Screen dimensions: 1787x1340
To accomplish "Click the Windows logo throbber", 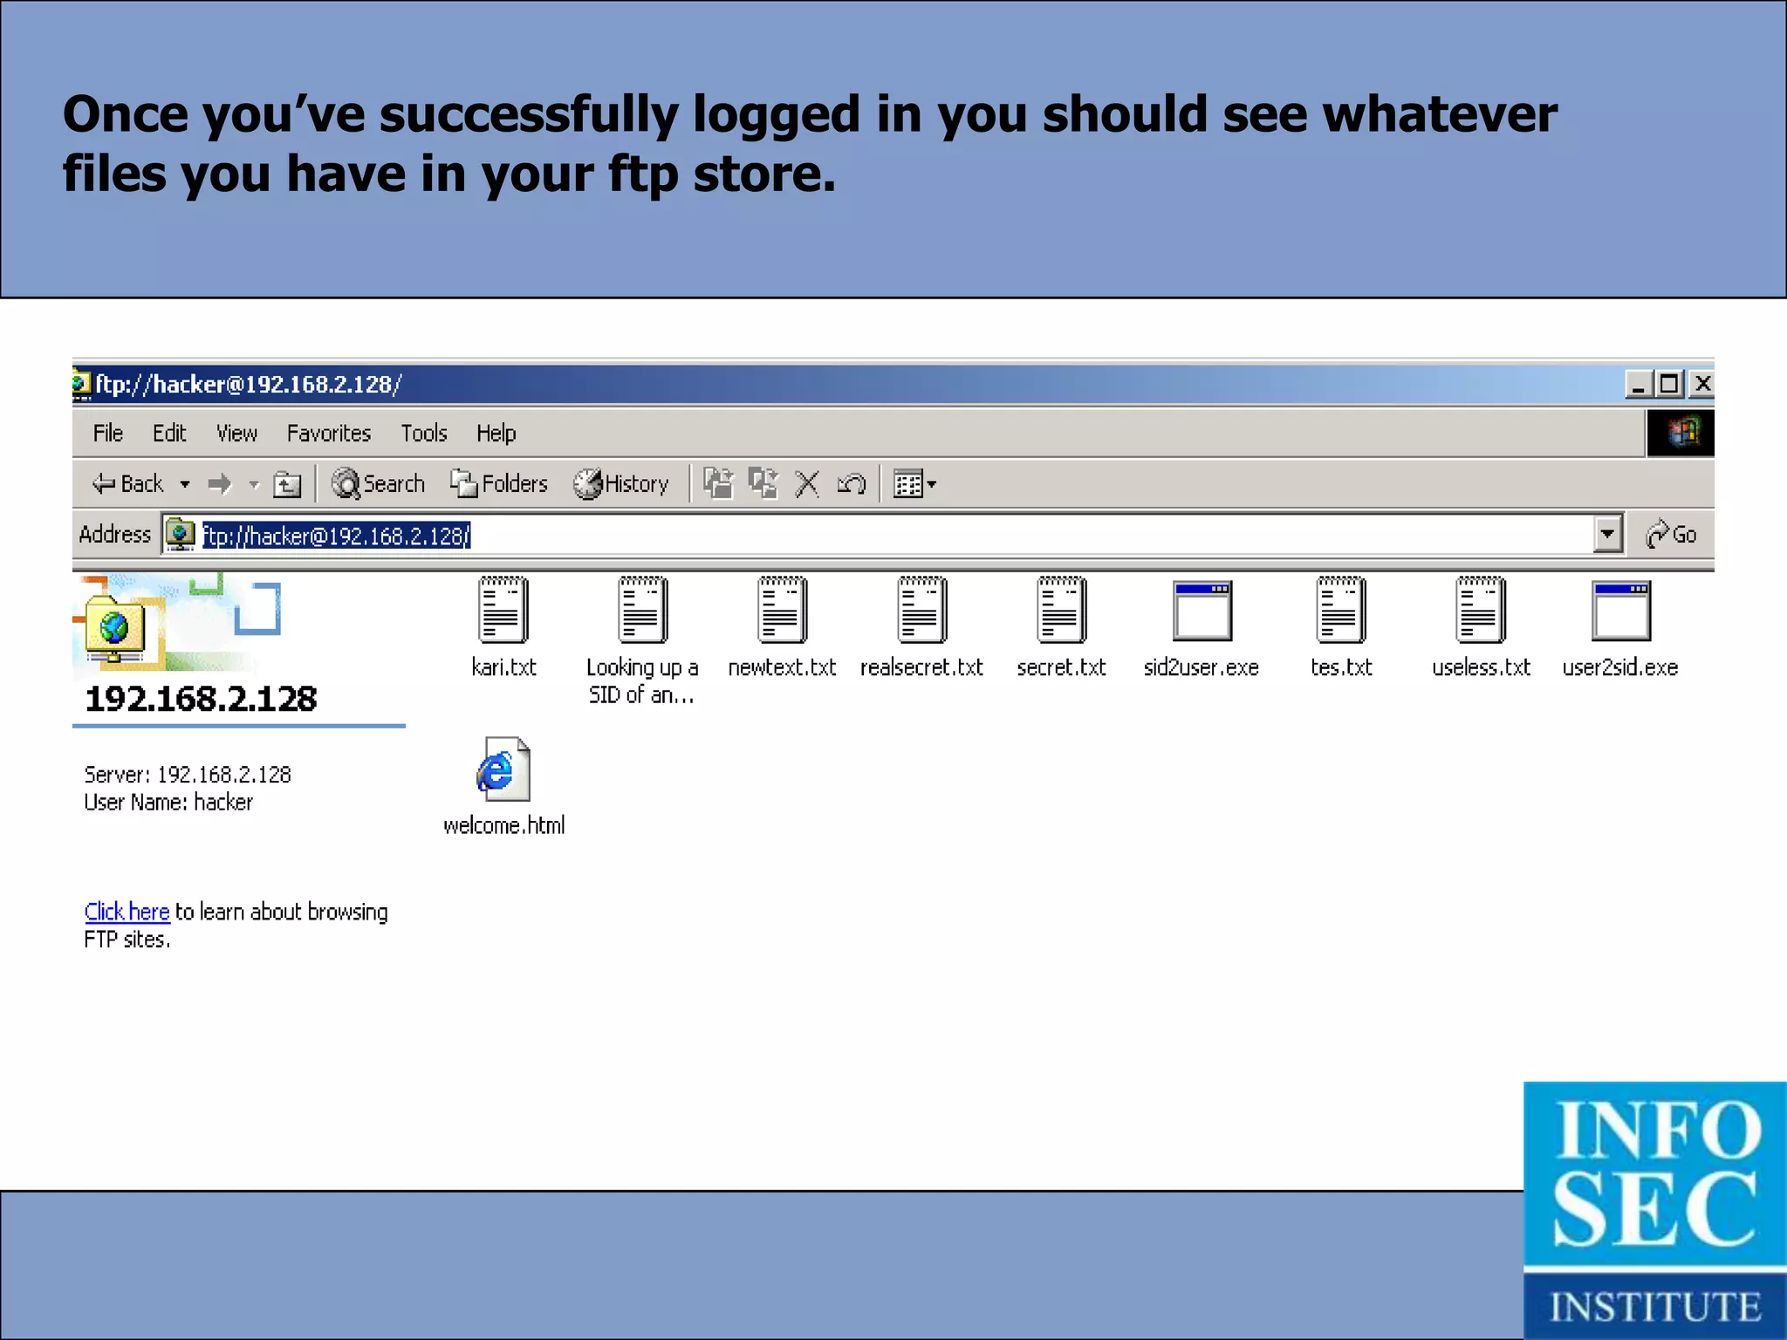I will point(1681,433).
